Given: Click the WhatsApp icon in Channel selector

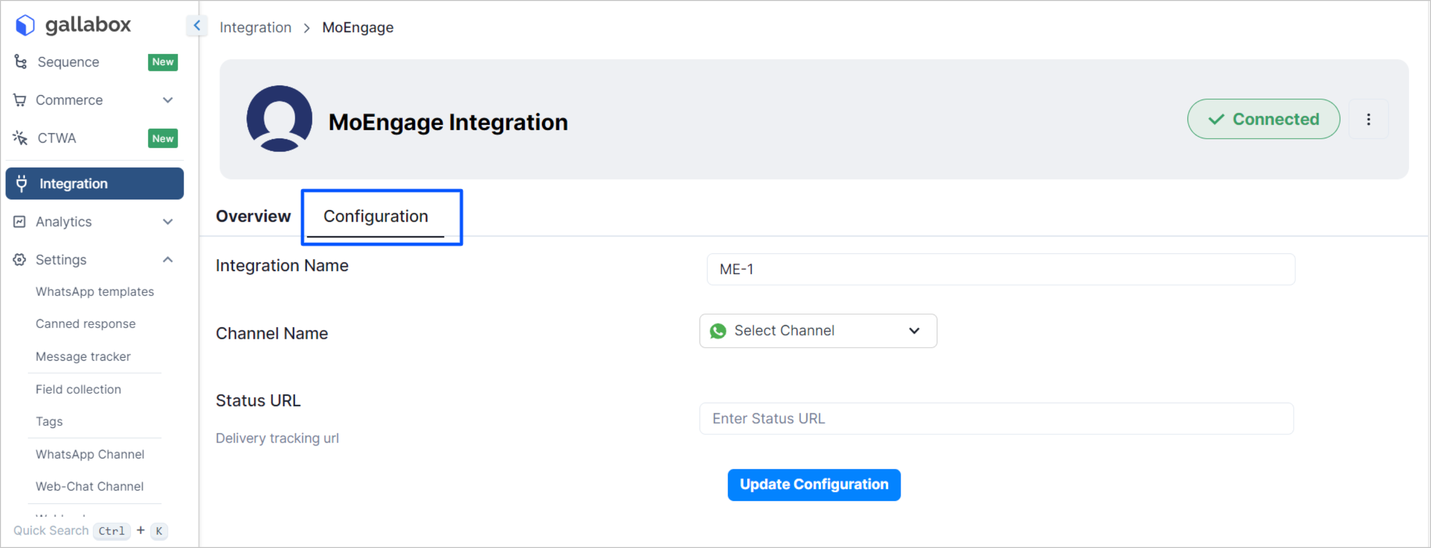Looking at the screenshot, I should click(x=719, y=331).
